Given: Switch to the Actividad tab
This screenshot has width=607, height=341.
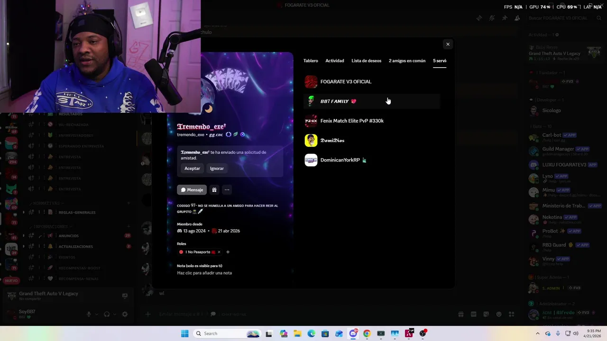Looking at the screenshot, I should (x=335, y=61).
